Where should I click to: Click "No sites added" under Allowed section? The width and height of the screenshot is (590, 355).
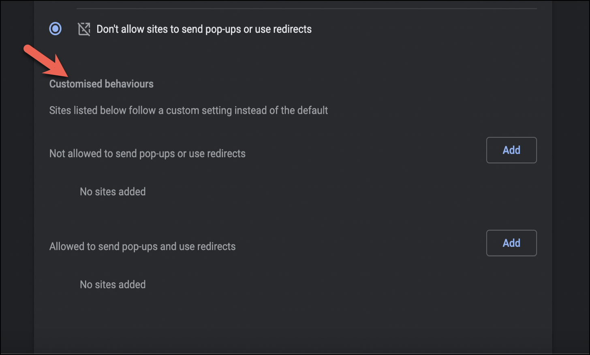pos(113,284)
